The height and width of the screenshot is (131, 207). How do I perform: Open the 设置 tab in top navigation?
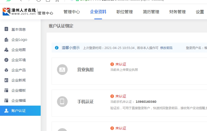pyautogui.click(x=200, y=12)
